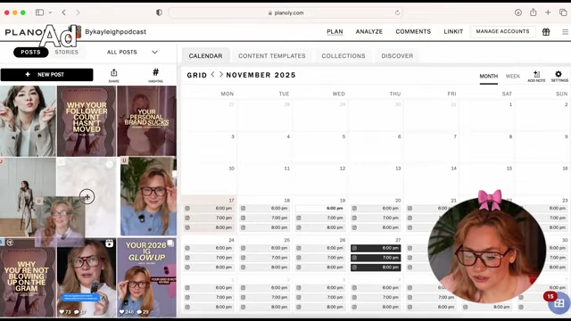Go forward in Safari
Image resolution: width=571 pixels, height=321 pixels.
click(x=78, y=12)
